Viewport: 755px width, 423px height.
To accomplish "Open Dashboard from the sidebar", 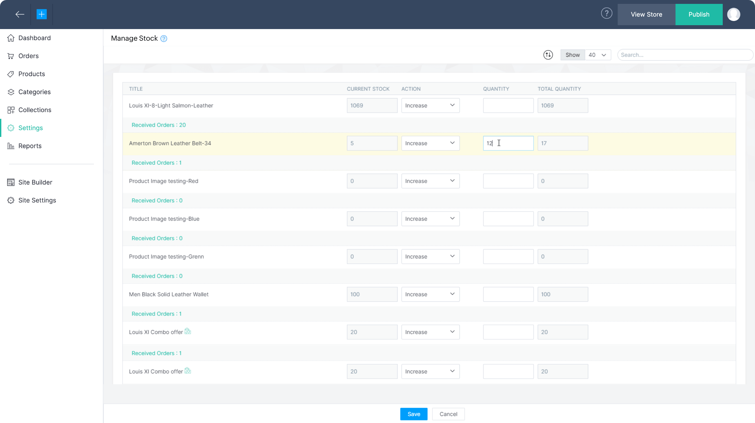I will click(x=34, y=38).
